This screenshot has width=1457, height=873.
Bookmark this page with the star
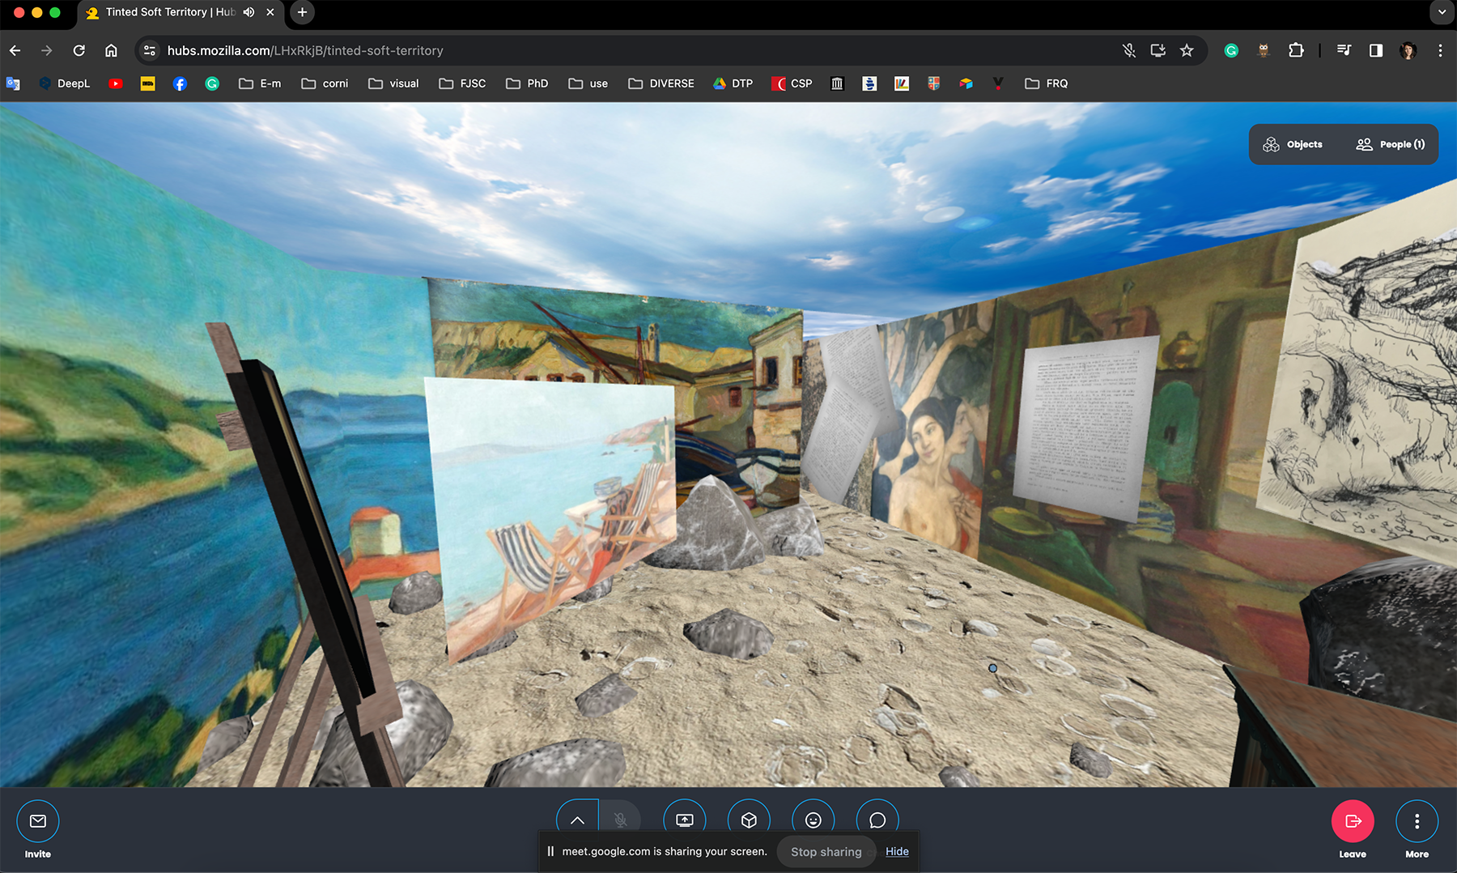pyautogui.click(x=1187, y=50)
